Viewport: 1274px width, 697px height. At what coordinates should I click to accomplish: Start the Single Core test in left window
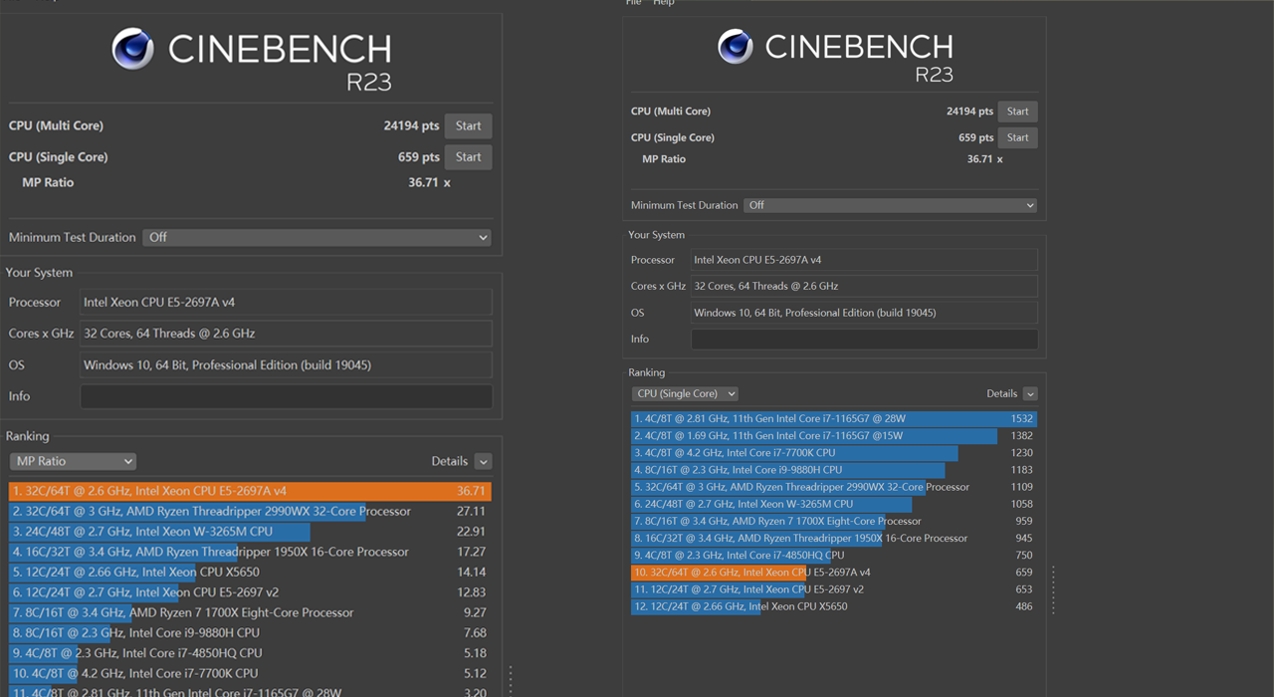(468, 157)
